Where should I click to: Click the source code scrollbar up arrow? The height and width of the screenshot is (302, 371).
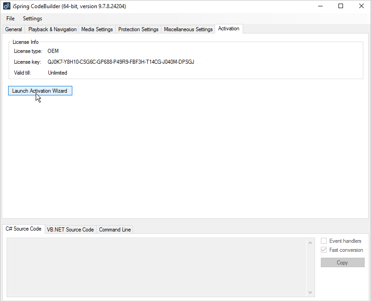pos(310,243)
